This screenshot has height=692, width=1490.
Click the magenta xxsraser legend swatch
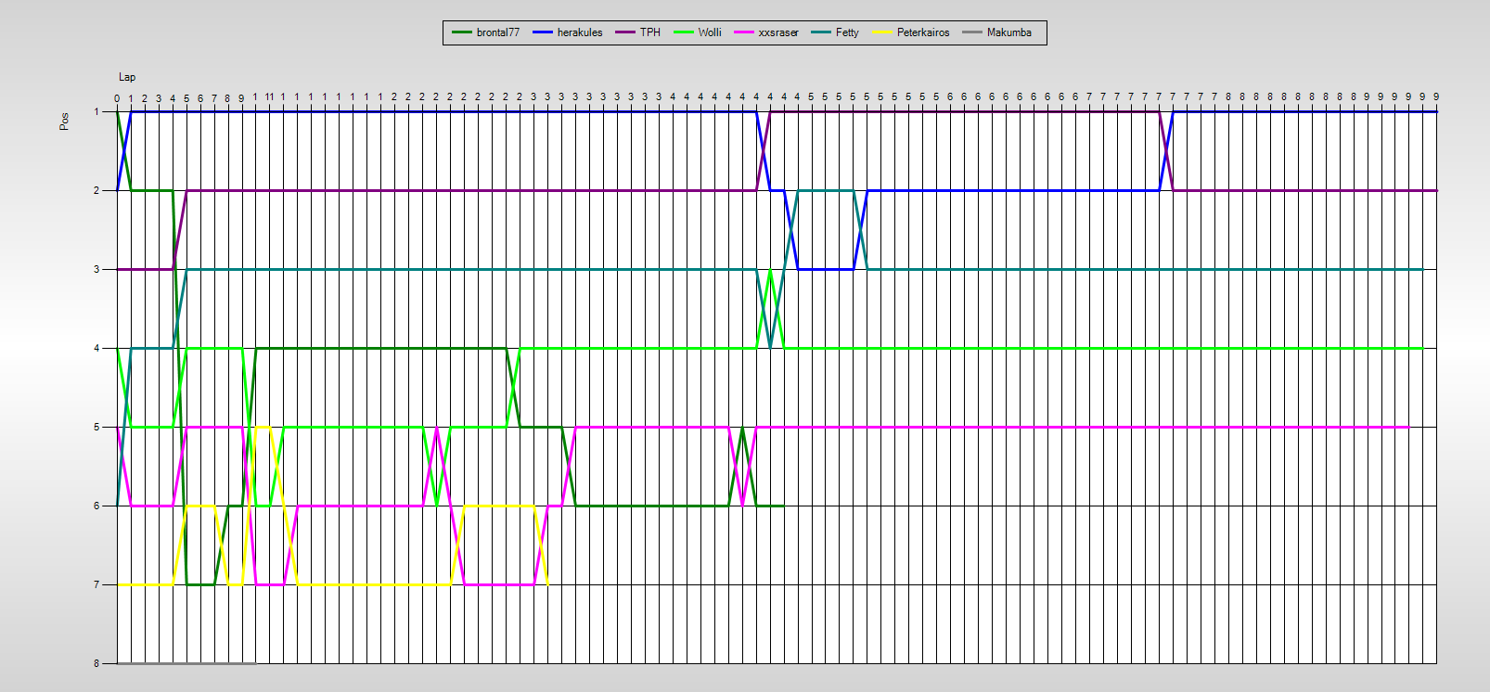pos(743,32)
